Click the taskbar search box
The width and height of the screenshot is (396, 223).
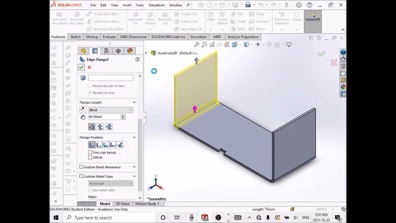pyautogui.click(x=110, y=217)
